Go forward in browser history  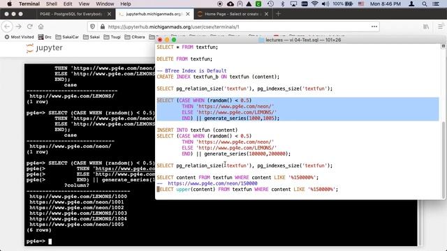pos(19,26)
